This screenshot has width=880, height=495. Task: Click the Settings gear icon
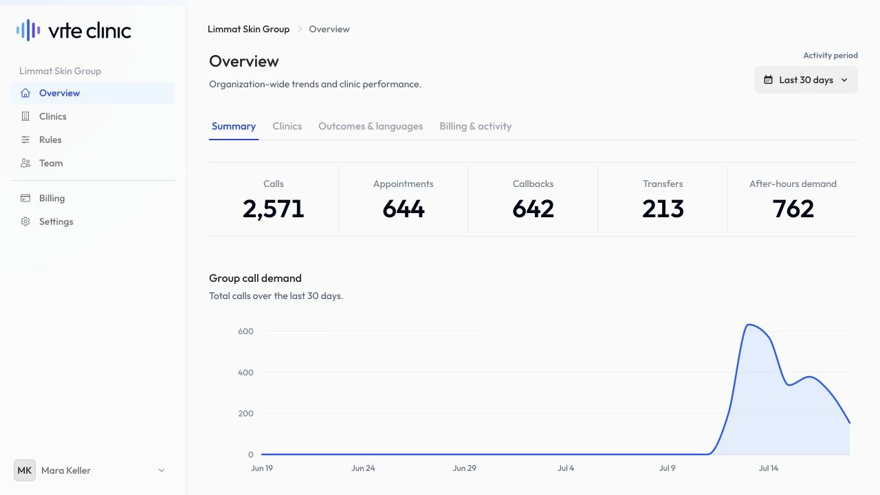(x=25, y=221)
